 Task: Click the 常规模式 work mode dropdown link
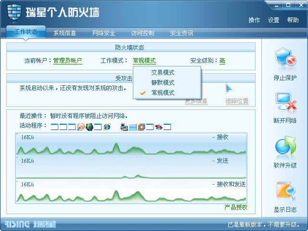(144, 61)
